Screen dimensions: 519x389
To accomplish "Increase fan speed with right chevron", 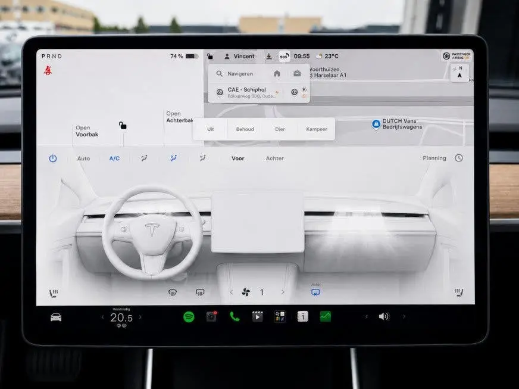I will click(x=283, y=292).
